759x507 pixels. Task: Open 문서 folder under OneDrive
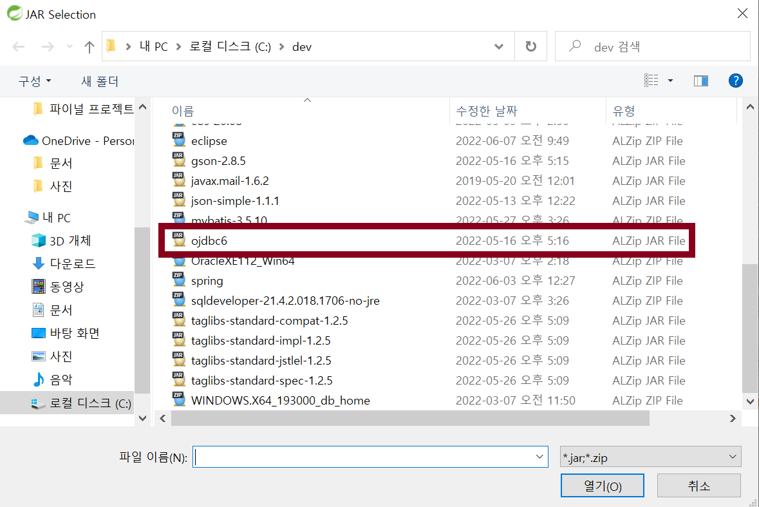[53, 163]
